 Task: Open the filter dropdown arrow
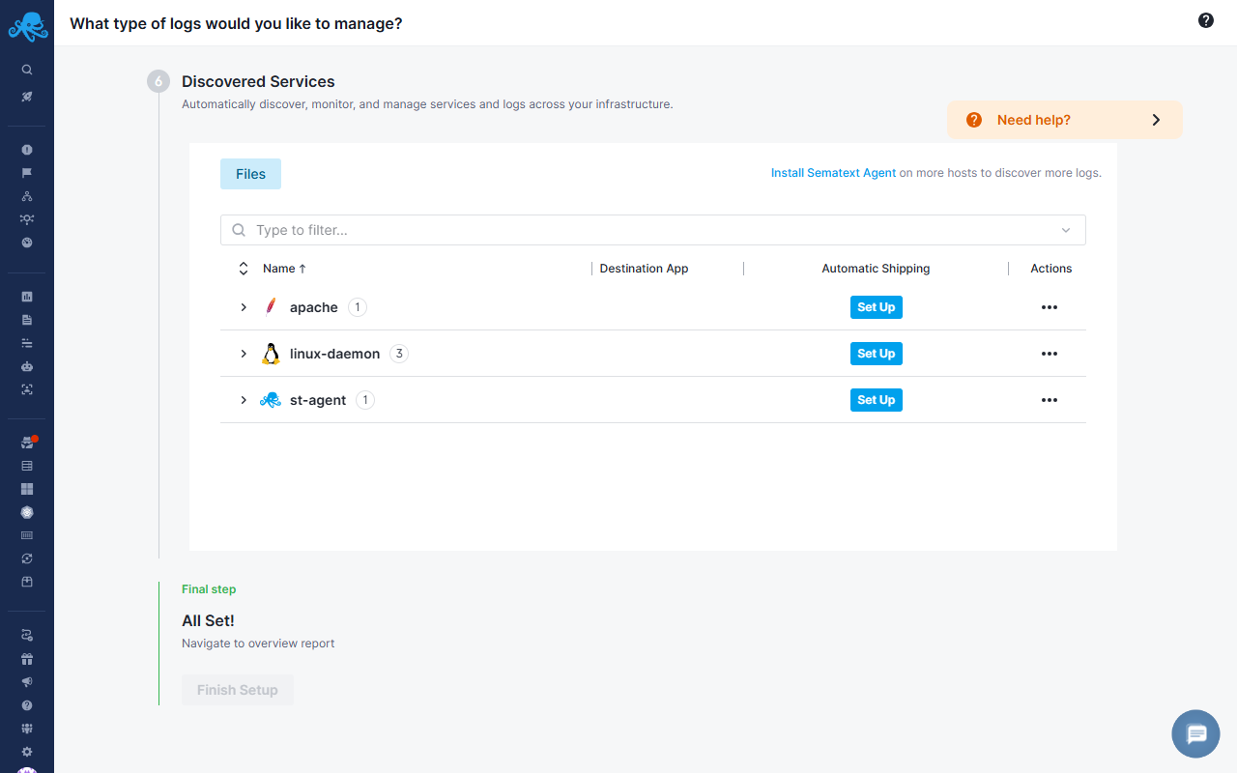[1066, 230]
